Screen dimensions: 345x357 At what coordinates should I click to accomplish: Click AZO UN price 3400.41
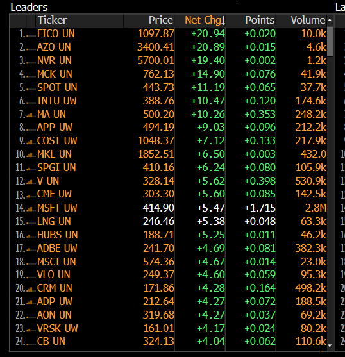[156, 47]
